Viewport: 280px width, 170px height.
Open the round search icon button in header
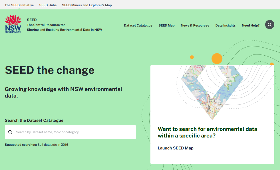tap(269, 25)
